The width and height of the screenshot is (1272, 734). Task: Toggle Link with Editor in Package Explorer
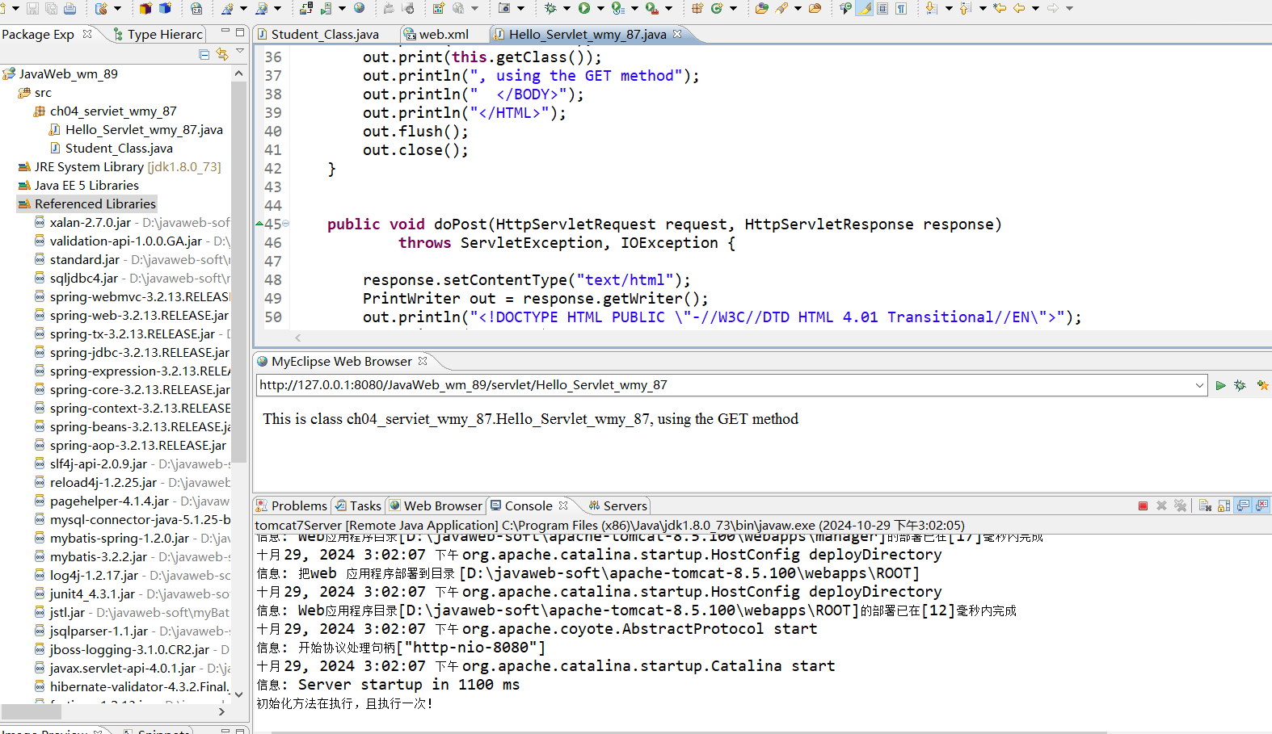pyautogui.click(x=221, y=54)
